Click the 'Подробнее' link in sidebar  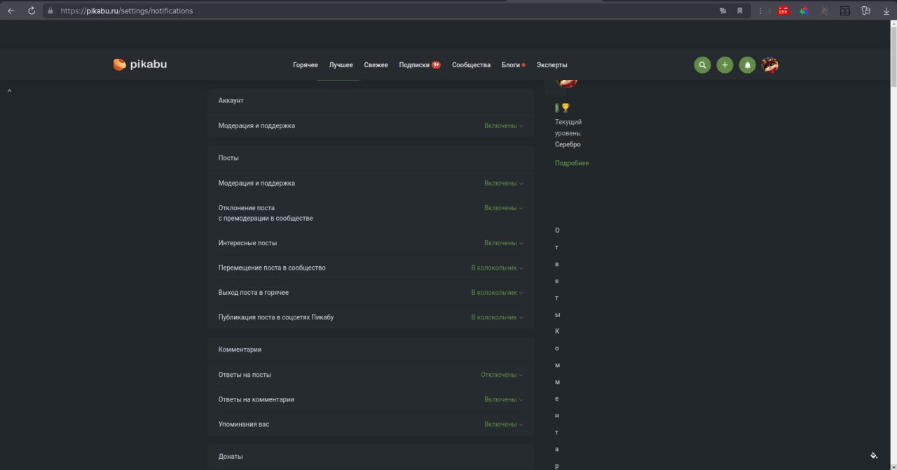572,163
